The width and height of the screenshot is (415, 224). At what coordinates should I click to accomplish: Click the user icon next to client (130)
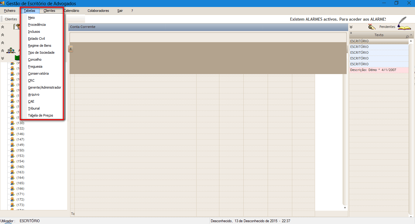[x=12, y=123]
